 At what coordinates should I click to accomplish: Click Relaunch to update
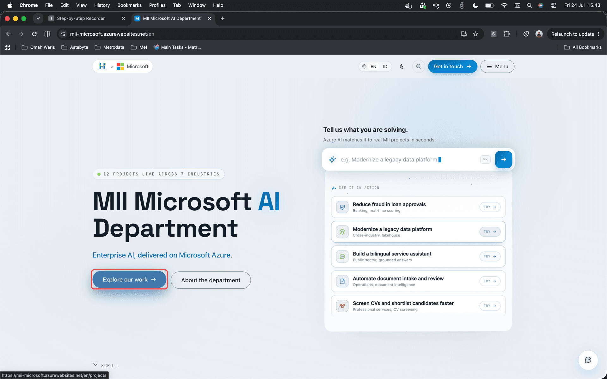coord(575,34)
